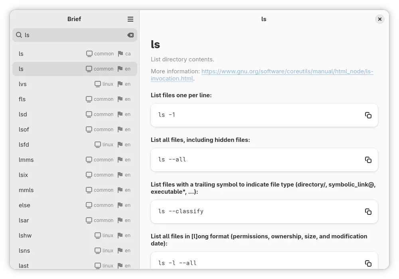Select the 'lsfd' linux entry
The image size is (399, 279).
[75, 145]
